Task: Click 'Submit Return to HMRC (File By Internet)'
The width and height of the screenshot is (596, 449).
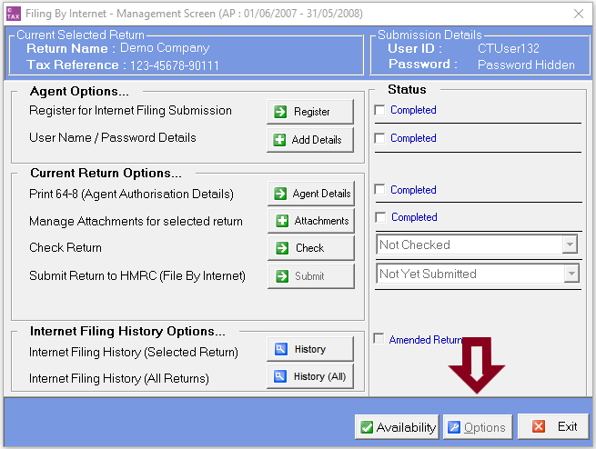Action: 137,275
